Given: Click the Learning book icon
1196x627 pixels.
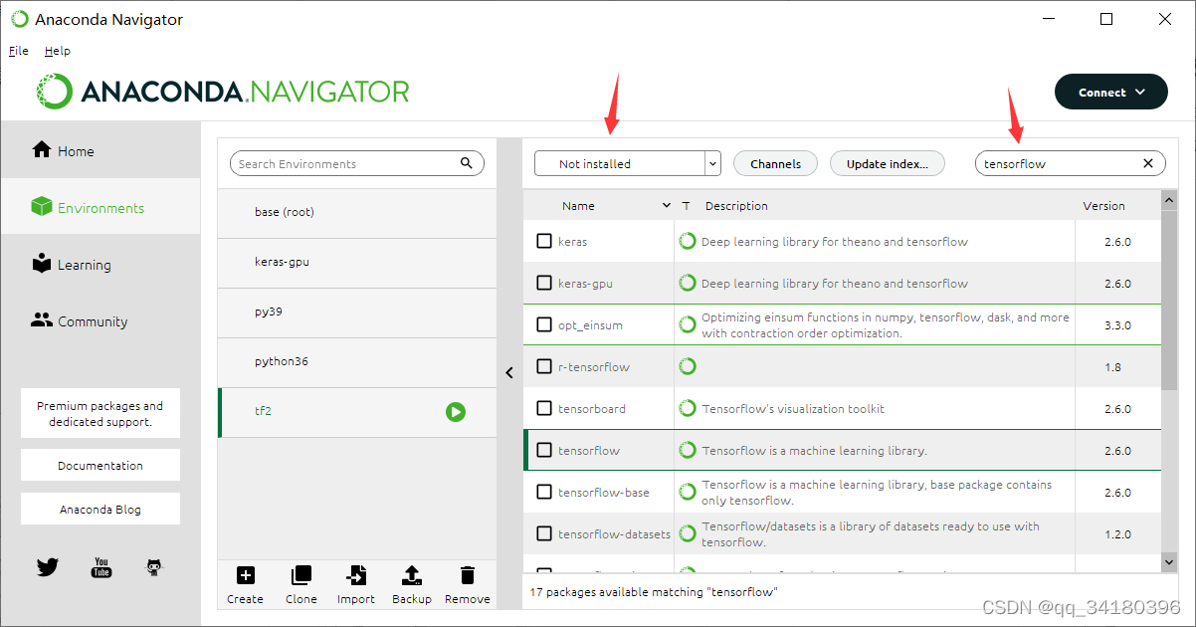Looking at the screenshot, I should point(42,264).
